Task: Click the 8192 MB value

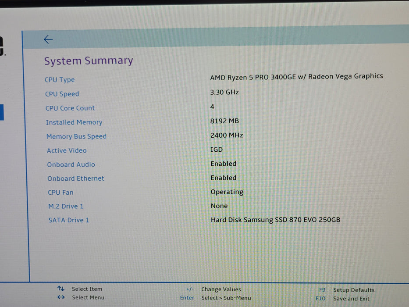Action: (224, 121)
